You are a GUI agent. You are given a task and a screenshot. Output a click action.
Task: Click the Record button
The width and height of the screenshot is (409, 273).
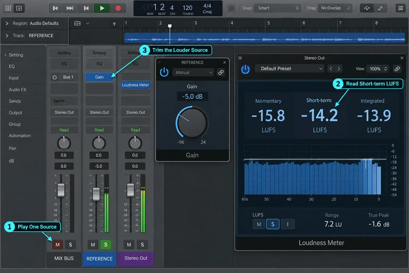point(118,8)
